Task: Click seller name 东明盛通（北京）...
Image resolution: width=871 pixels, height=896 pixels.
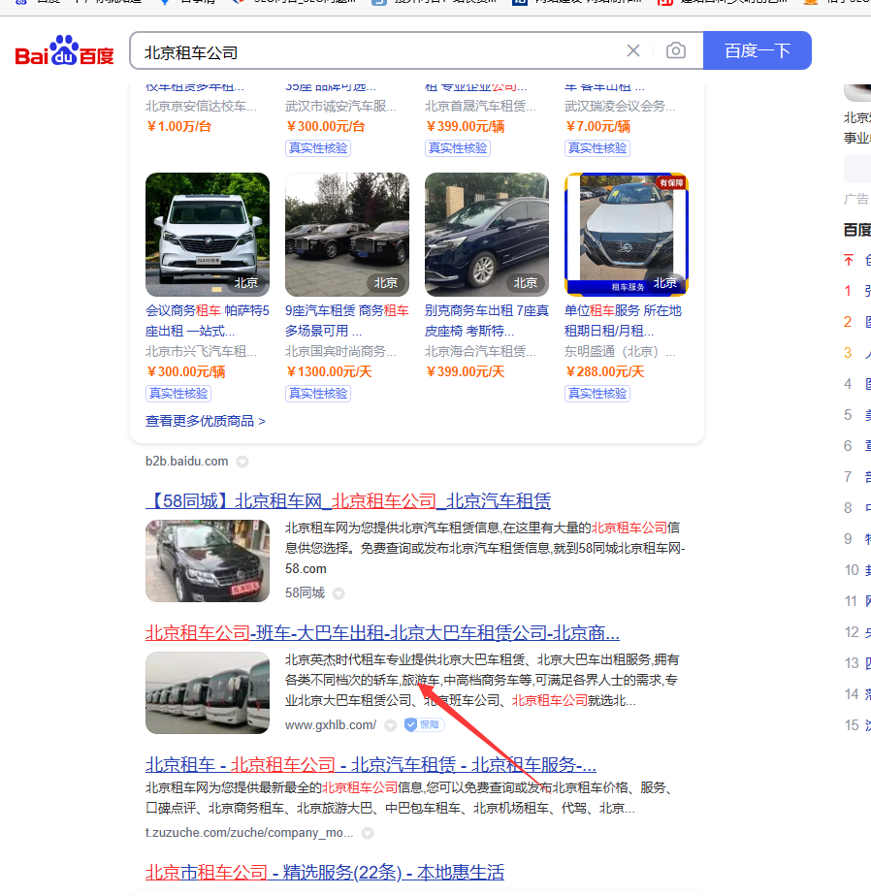Action: point(620,351)
